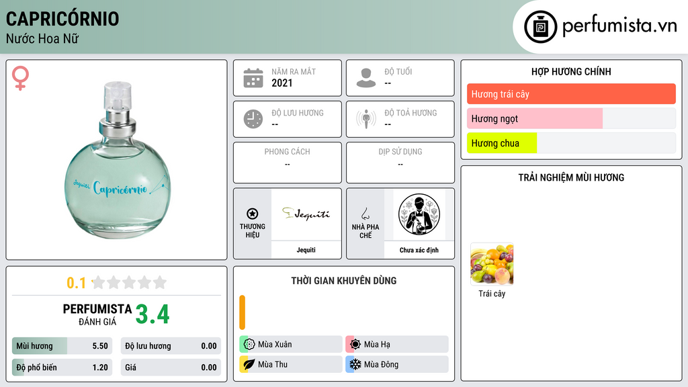The image size is (688, 387).
Task: Click the Mùa Hạ sun icon
Action: (x=355, y=345)
